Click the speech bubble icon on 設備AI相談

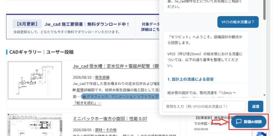click(239, 121)
